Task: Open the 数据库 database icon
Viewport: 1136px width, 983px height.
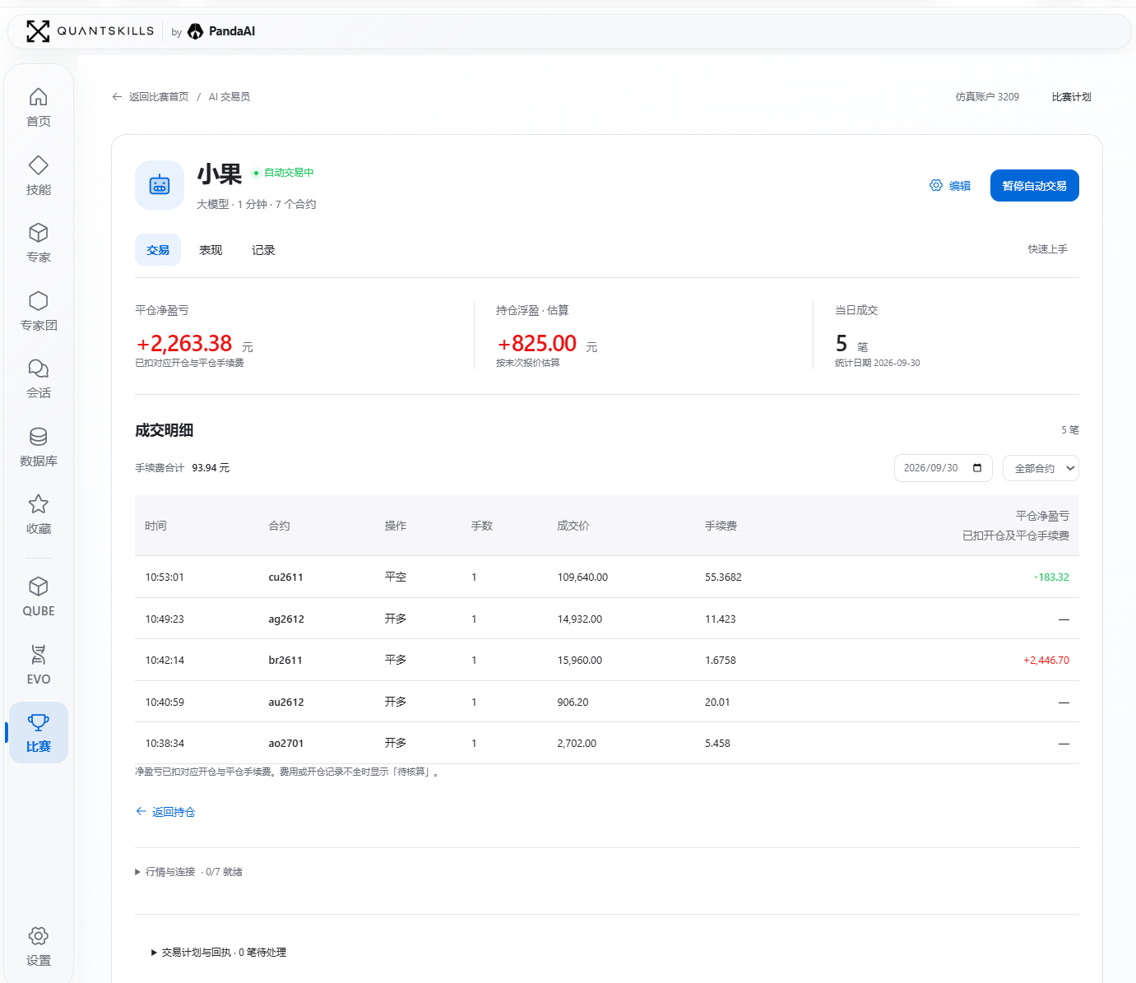Action: [39, 437]
